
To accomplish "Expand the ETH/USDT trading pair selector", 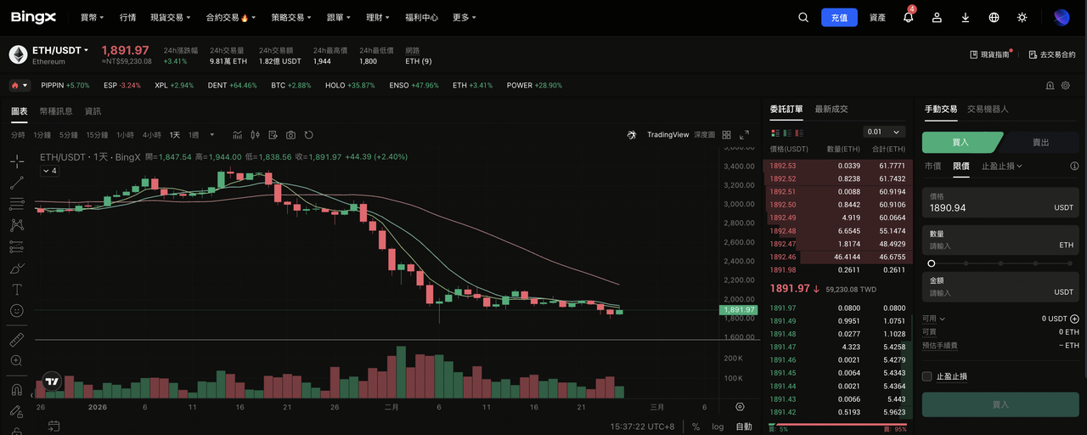I will 60,50.
